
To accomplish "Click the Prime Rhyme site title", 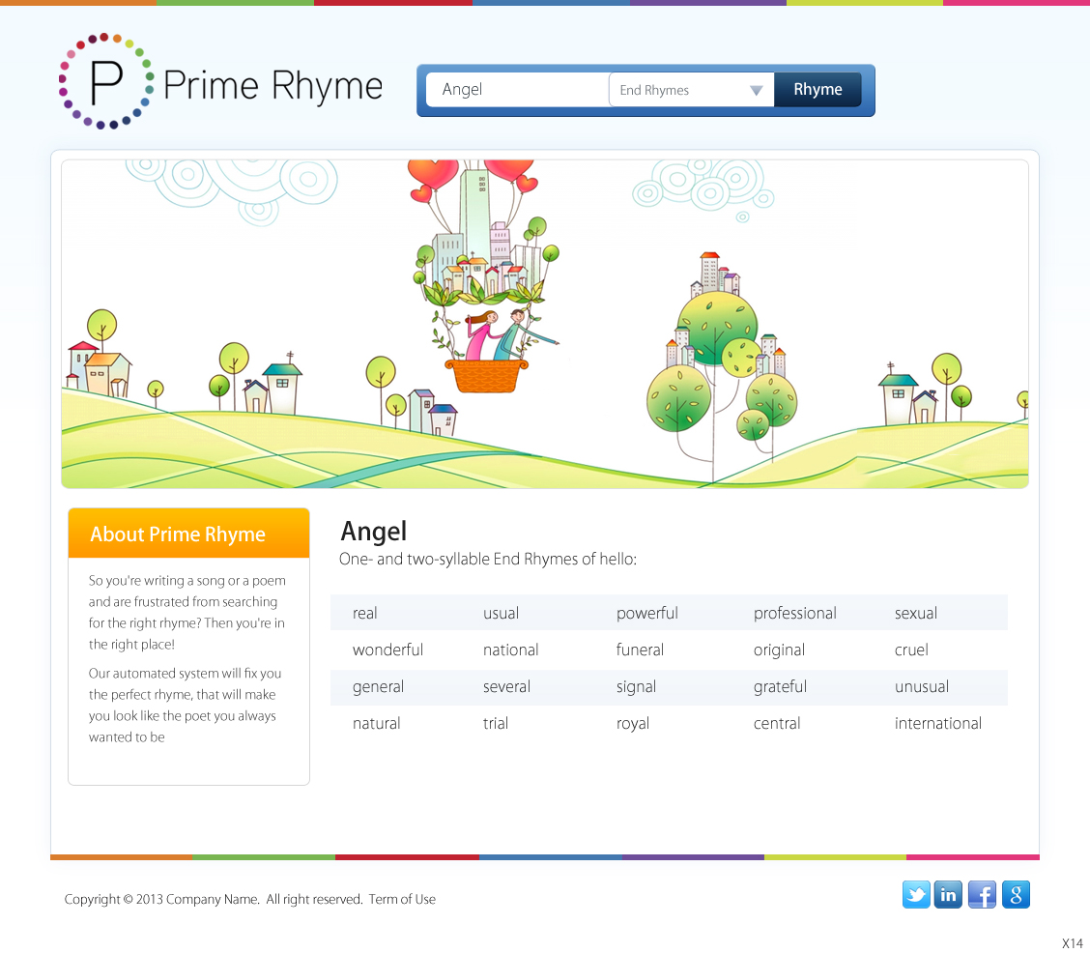I will click(x=273, y=85).
